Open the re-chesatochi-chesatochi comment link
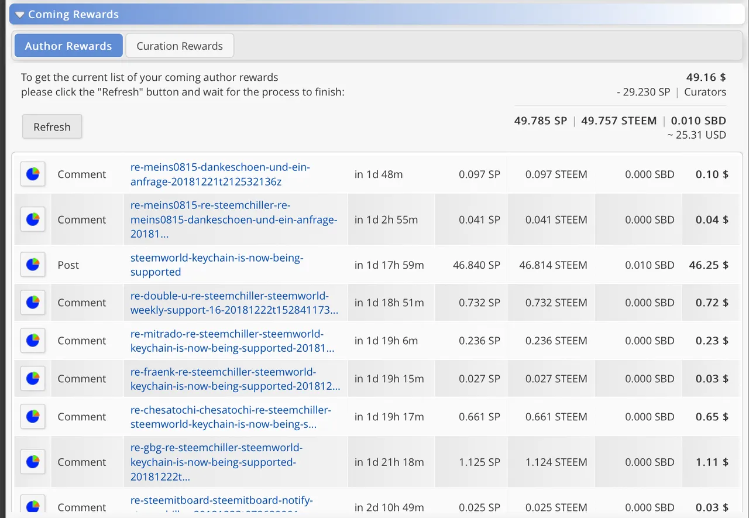The width and height of the screenshot is (749, 518). (231, 417)
